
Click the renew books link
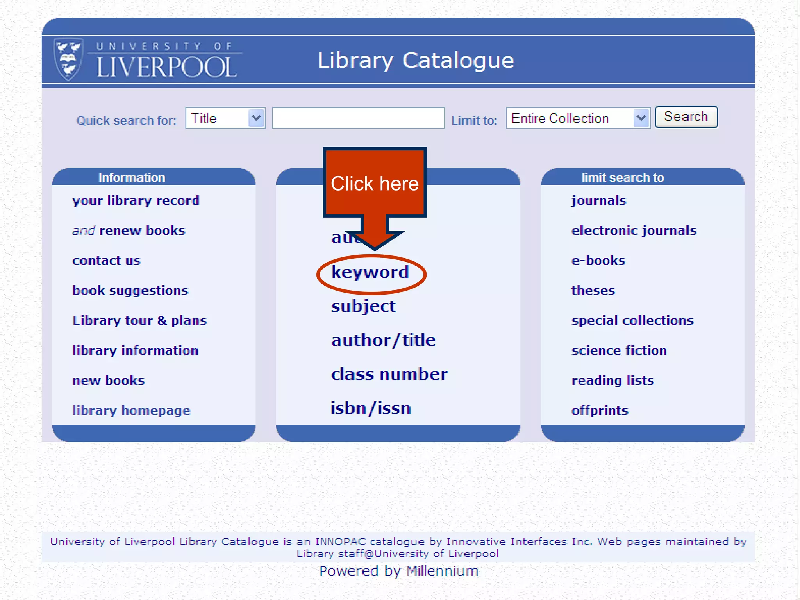coord(142,230)
